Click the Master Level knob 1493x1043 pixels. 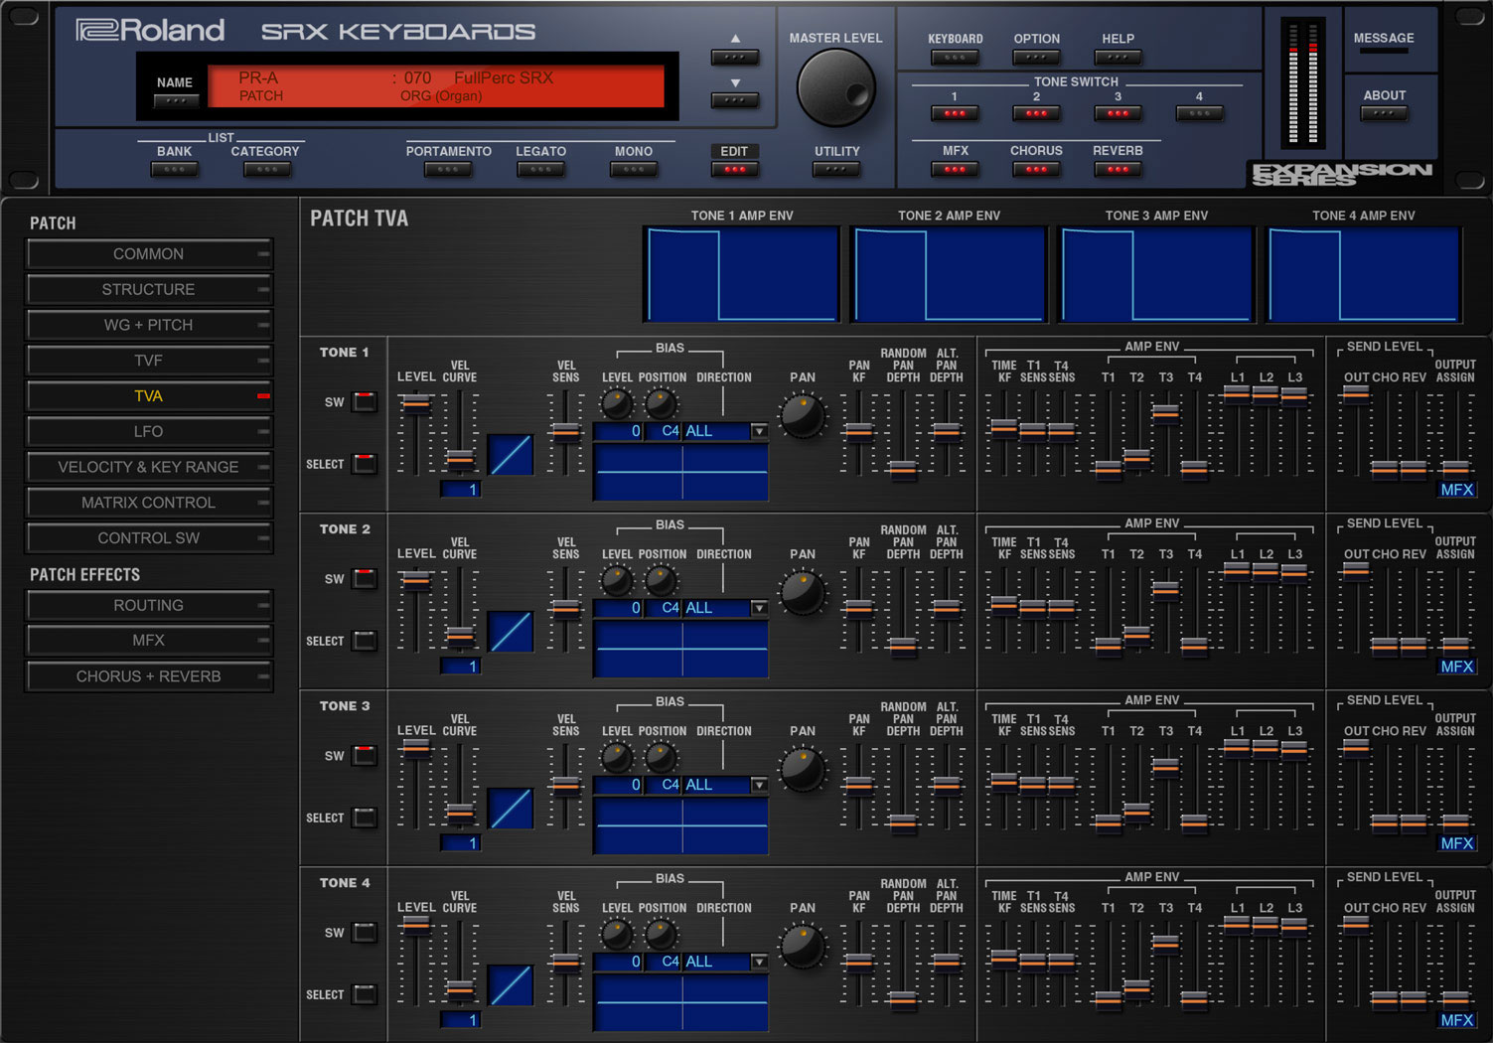pos(835,88)
